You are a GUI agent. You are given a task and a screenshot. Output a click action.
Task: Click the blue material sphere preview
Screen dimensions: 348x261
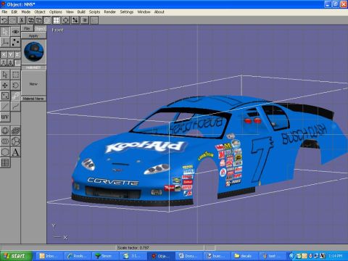pos(34,51)
